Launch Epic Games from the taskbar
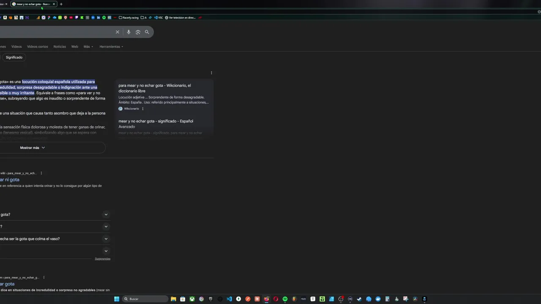This screenshot has width=541, height=304. (x=210, y=299)
